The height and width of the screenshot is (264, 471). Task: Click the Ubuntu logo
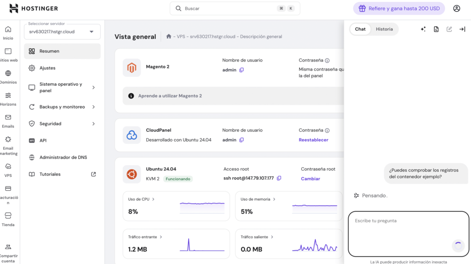pyautogui.click(x=132, y=174)
